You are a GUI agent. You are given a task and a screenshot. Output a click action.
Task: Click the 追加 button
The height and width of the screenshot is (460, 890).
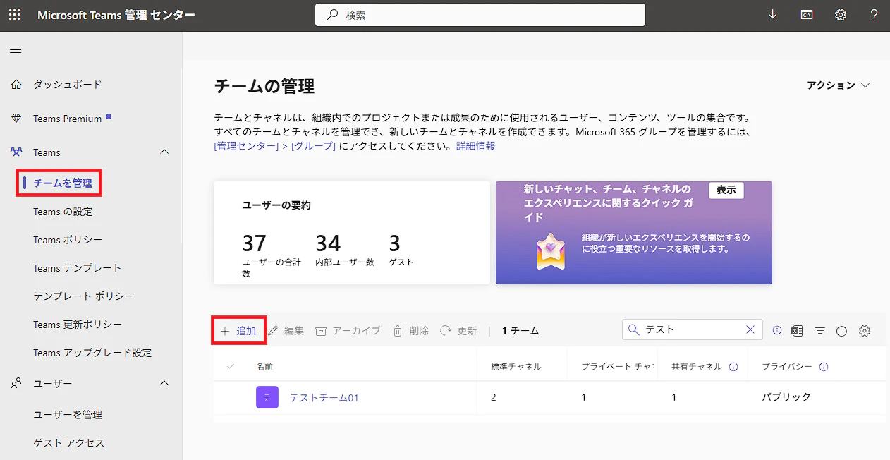tap(238, 331)
